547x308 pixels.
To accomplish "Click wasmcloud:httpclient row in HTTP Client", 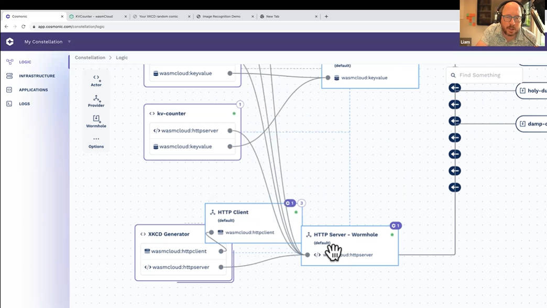I will 250,232.
